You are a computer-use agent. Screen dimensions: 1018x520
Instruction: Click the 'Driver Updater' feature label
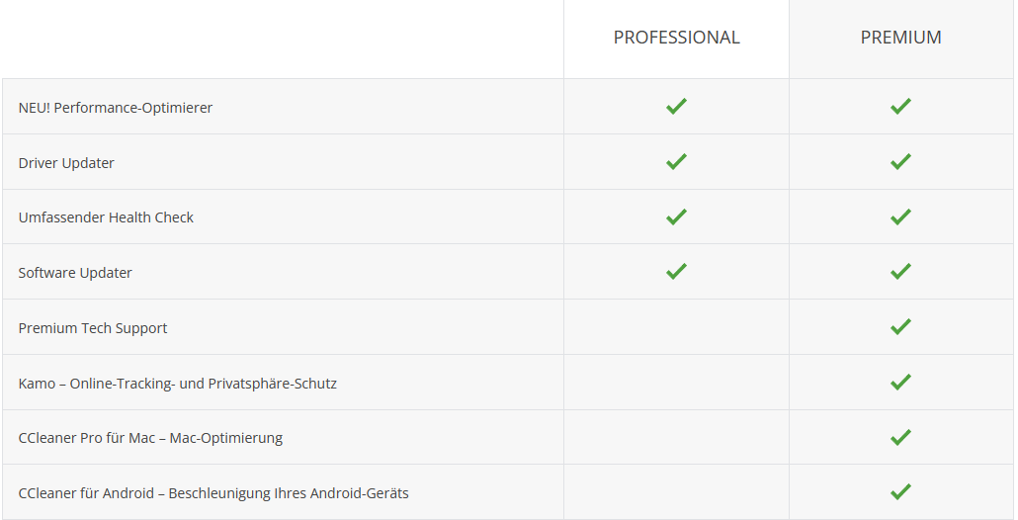tap(66, 162)
